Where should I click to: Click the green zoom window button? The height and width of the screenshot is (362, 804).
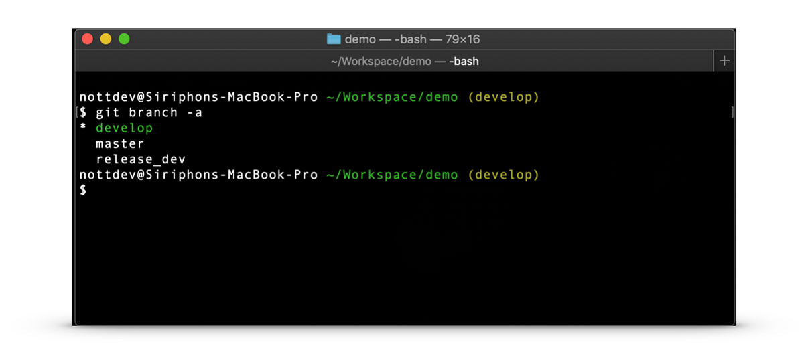[x=124, y=39]
